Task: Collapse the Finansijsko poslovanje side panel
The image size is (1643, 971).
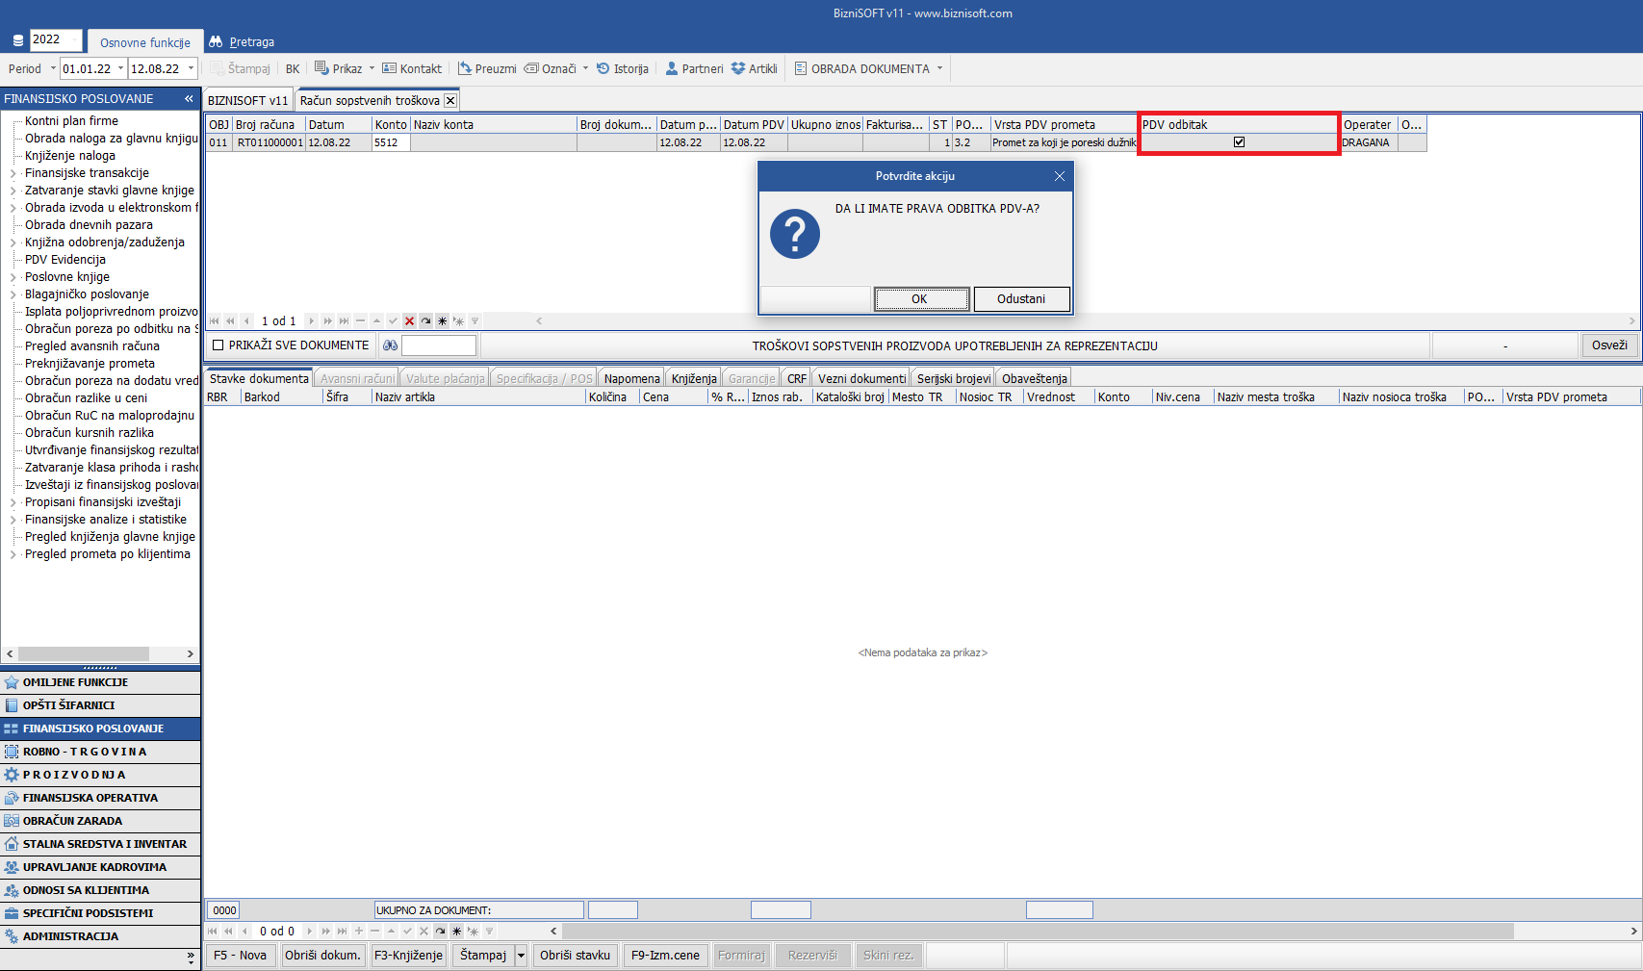Action: click(189, 99)
